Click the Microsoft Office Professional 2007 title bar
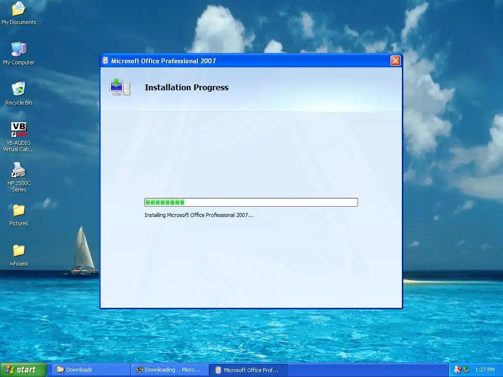Image resolution: width=503 pixels, height=377 pixels. [251, 60]
